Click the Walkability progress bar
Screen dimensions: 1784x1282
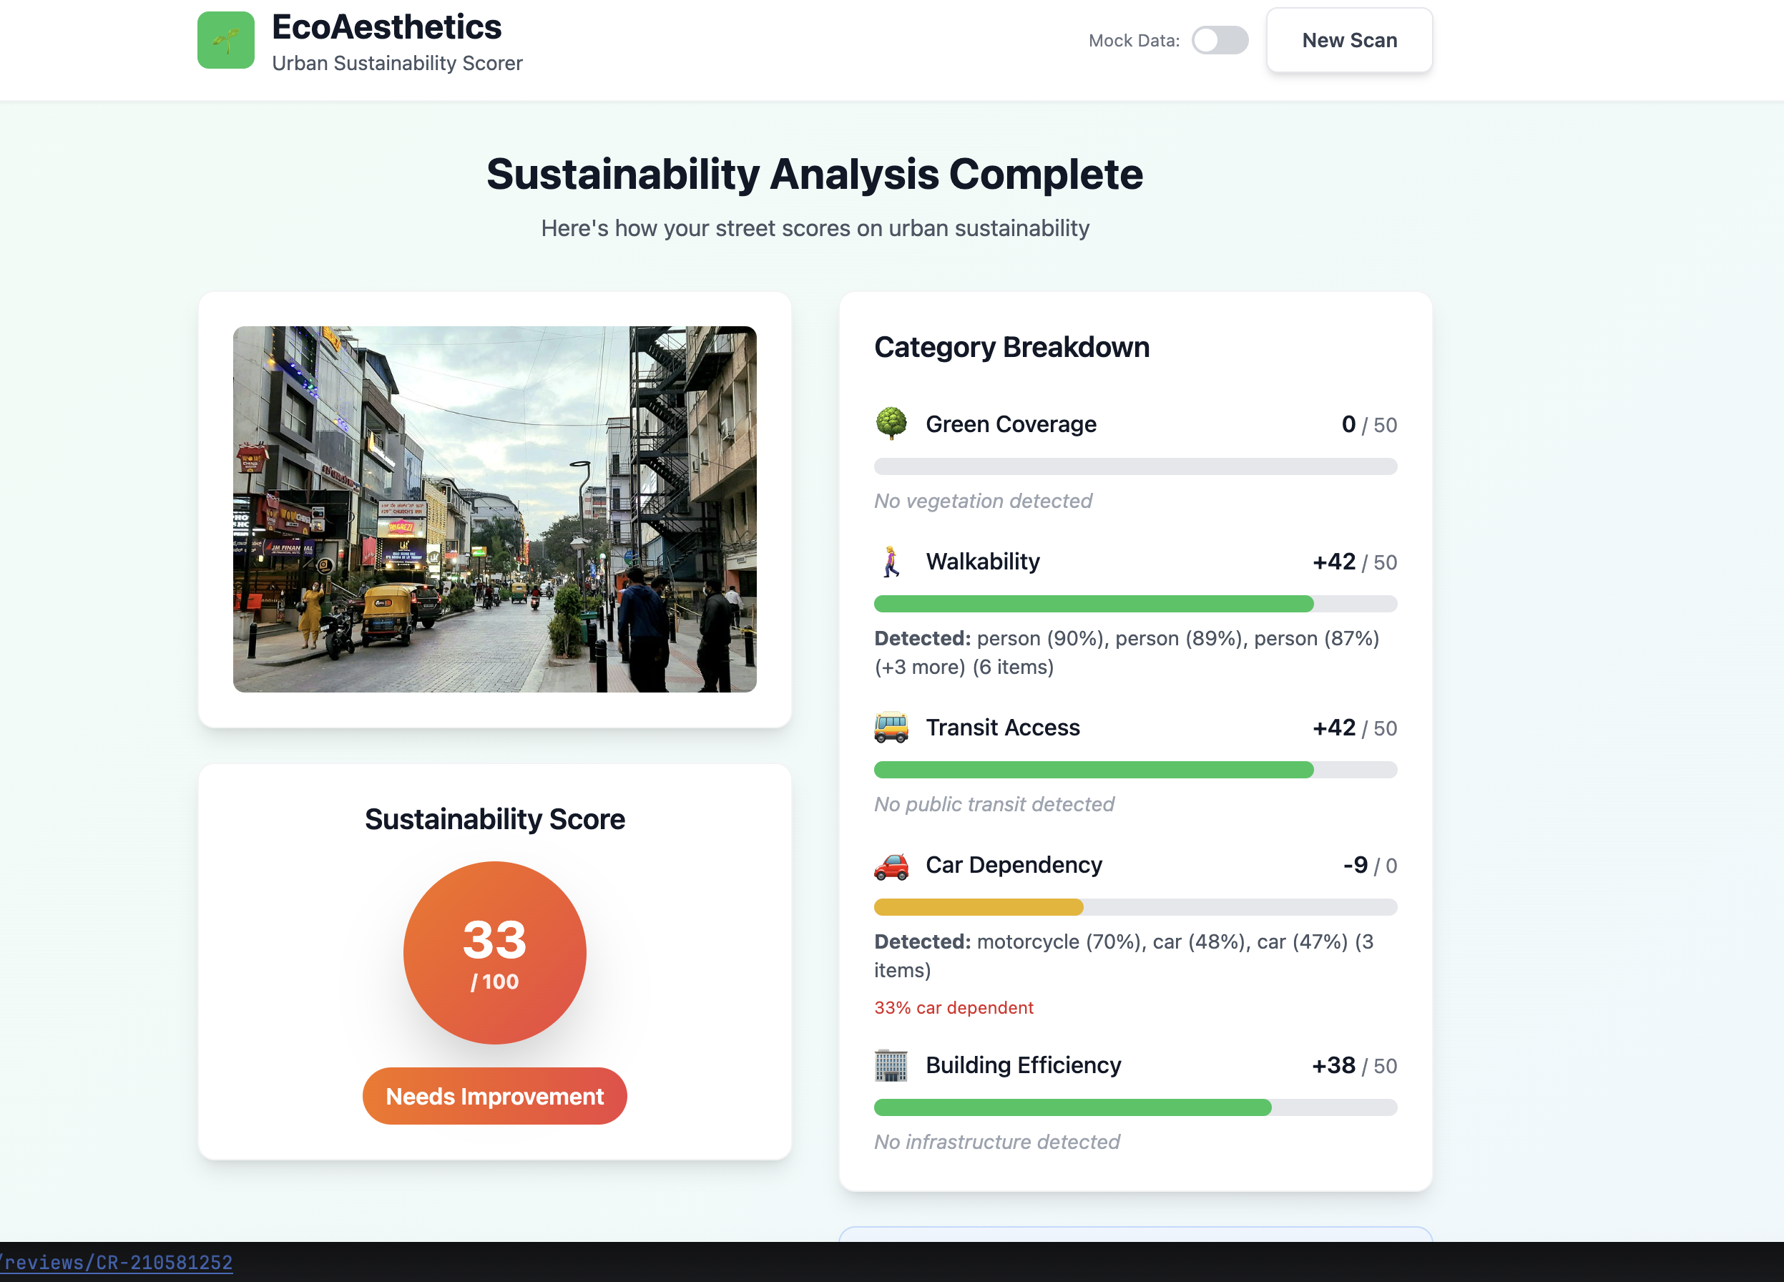coord(1134,604)
